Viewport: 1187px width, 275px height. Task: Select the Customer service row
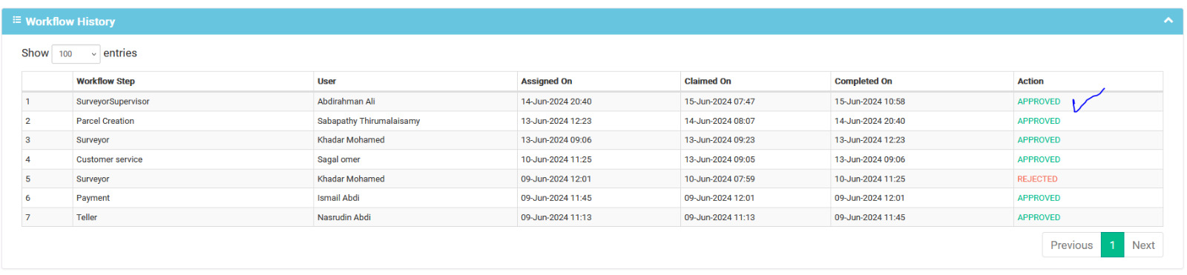point(592,159)
